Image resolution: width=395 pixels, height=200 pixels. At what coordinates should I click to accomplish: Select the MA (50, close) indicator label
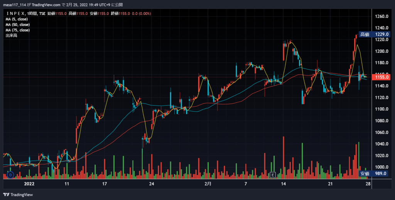[x=18, y=25]
